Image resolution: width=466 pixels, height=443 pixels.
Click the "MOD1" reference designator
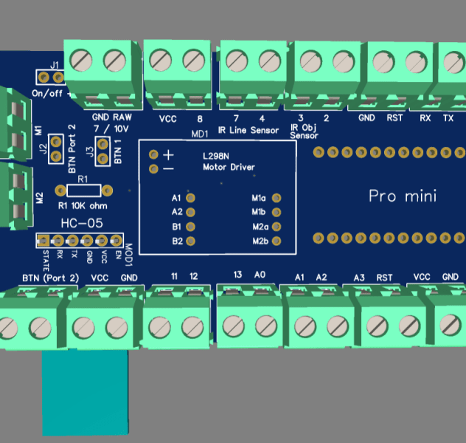(x=128, y=255)
